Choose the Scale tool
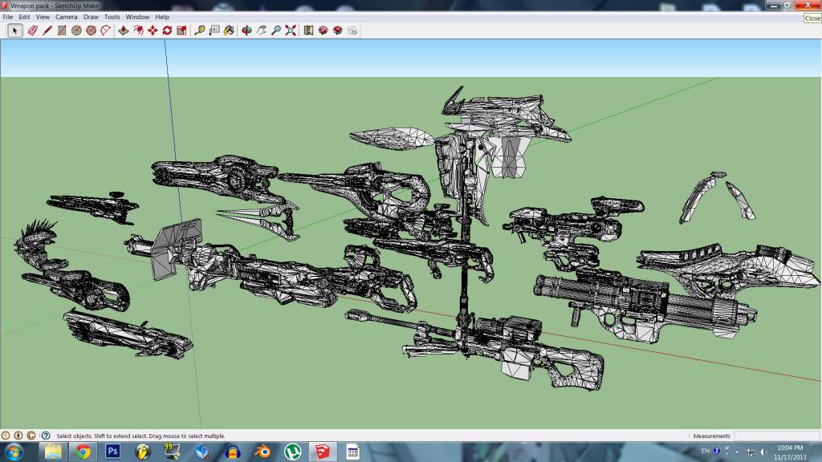This screenshot has height=462, width=822. (182, 31)
